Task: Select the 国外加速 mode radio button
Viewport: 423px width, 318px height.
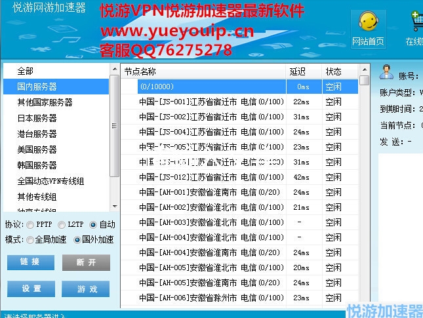Action: point(77,240)
